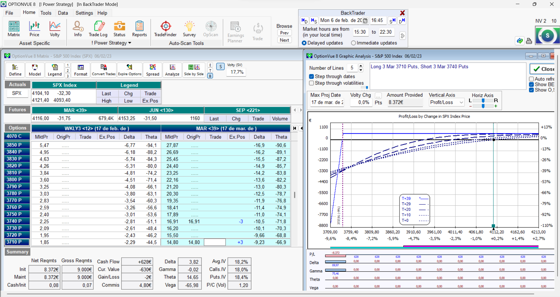Enable Step through volatilities checkbox

pos(312,83)
